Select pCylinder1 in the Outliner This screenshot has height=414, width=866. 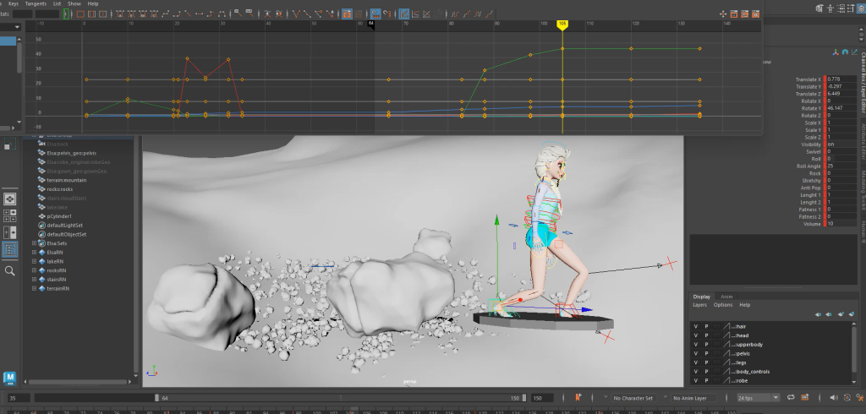click(x=59, y=216)
